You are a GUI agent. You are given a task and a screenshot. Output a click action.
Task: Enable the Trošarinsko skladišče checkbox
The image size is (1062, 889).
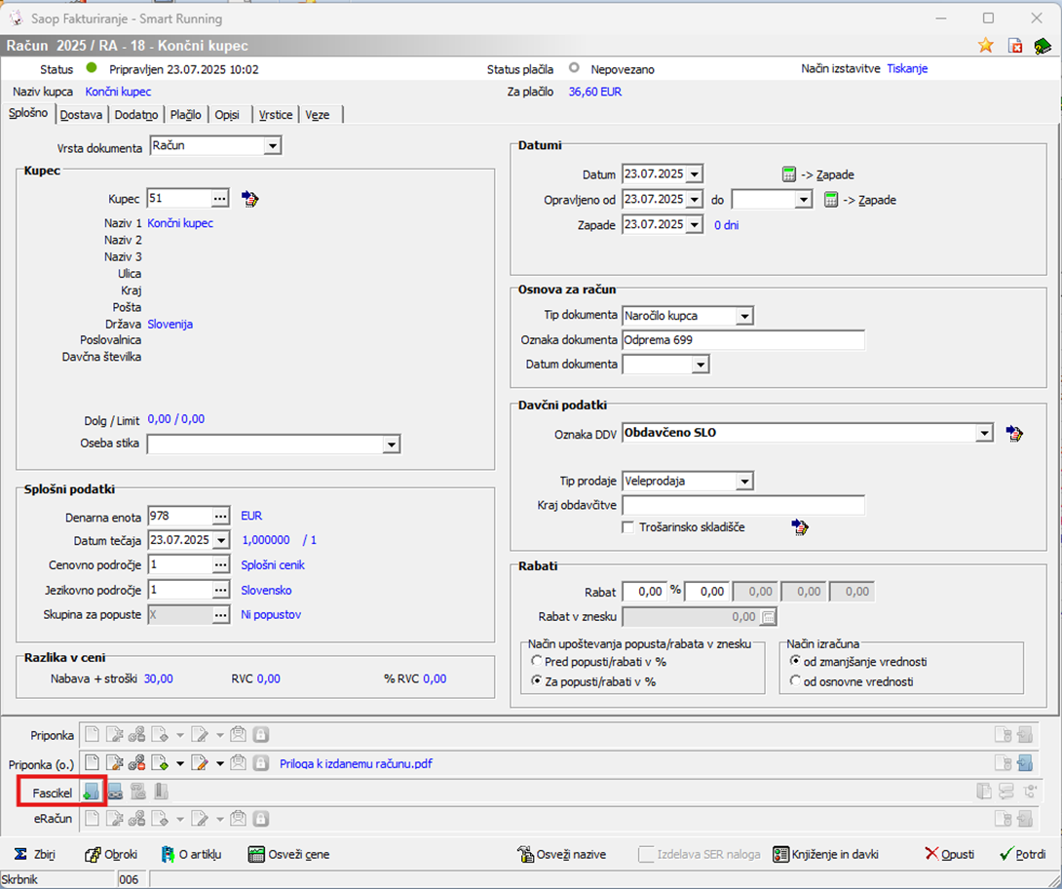629,527
